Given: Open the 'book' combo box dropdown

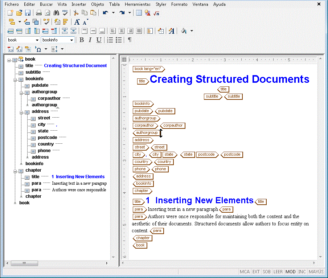Looking at the screenshot, I should [x=37, y=40].
